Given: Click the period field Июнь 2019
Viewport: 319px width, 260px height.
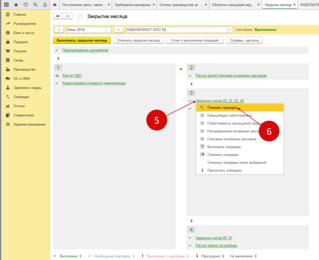Looking at the screenshot, I should pyautogui.click(x=86, y=30).
